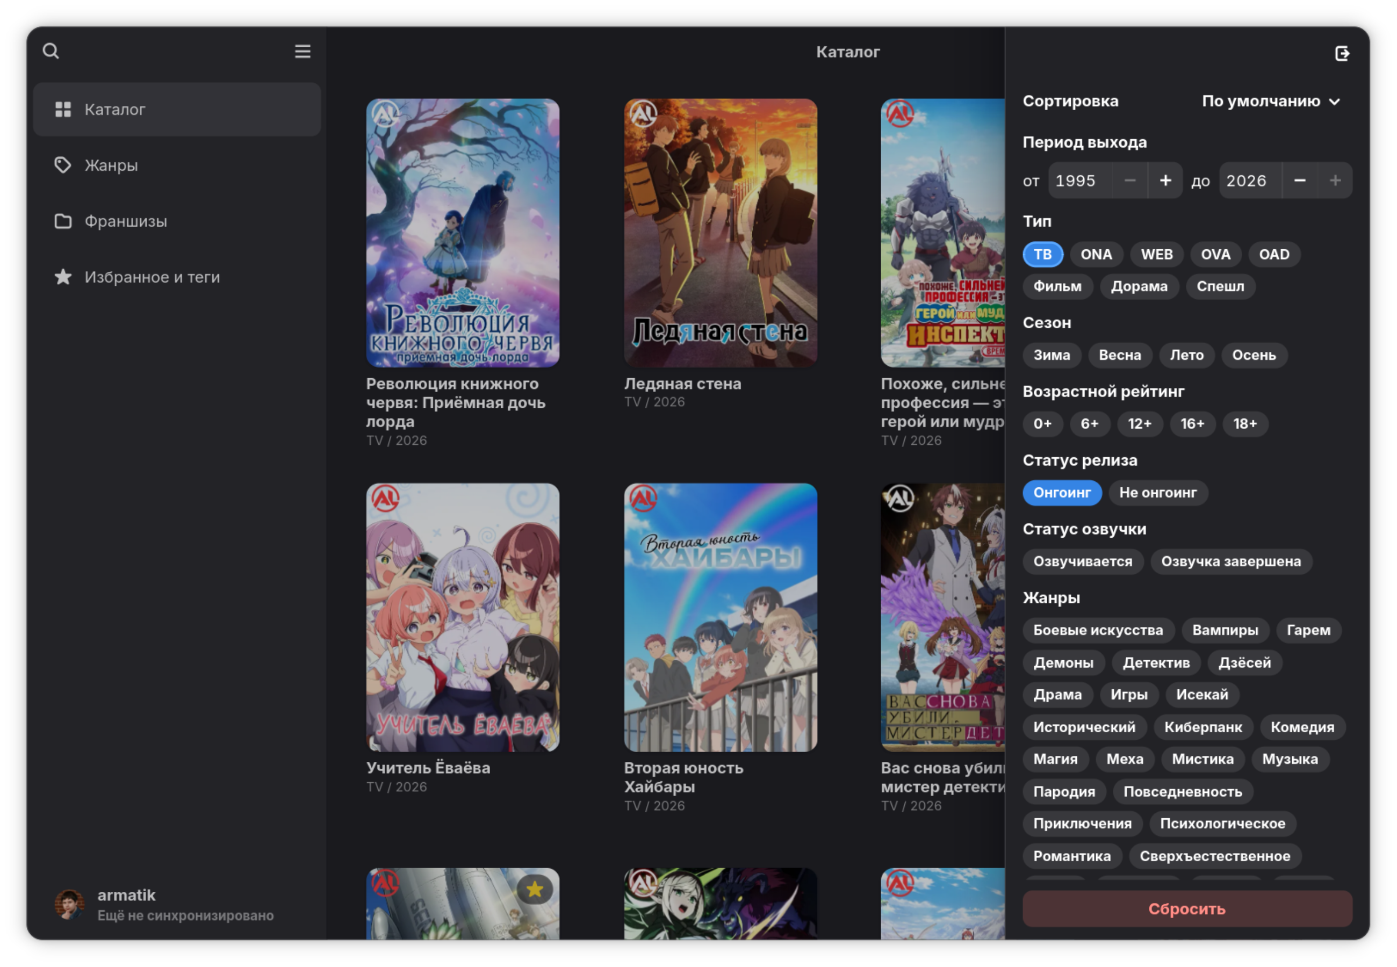Filter by Весна season
The height and width of the screenshot is (967, 1397).
(x=1120, y=355)
